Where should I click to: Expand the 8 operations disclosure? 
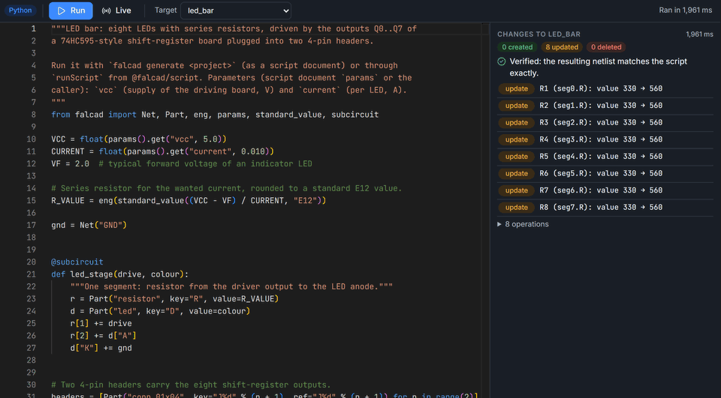(523, 224)
